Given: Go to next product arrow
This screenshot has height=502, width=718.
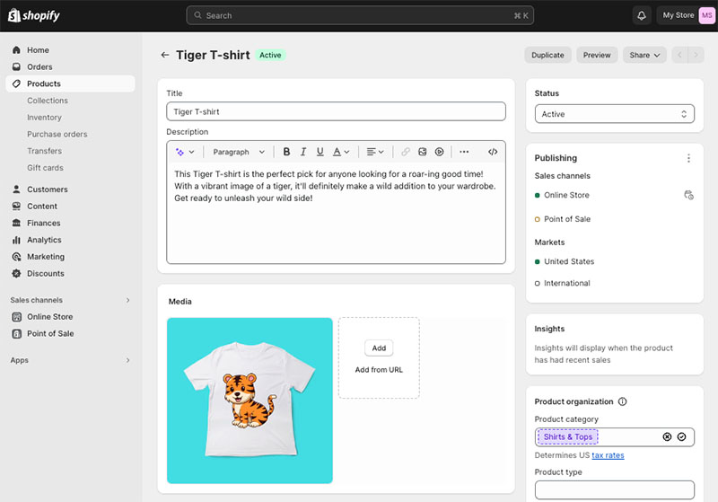Looking at the screenshot, I should tap(696, 55).
